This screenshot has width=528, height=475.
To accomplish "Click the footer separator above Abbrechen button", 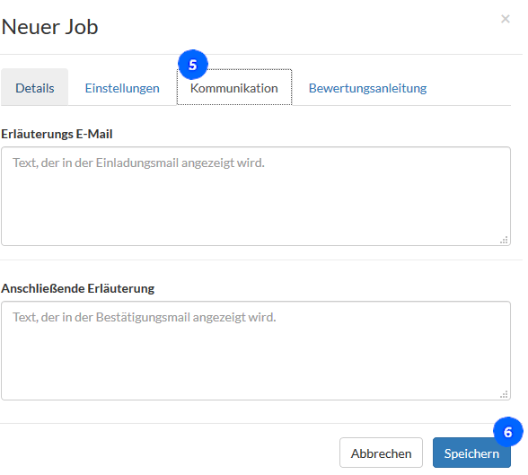I will (x=261, y=424).
